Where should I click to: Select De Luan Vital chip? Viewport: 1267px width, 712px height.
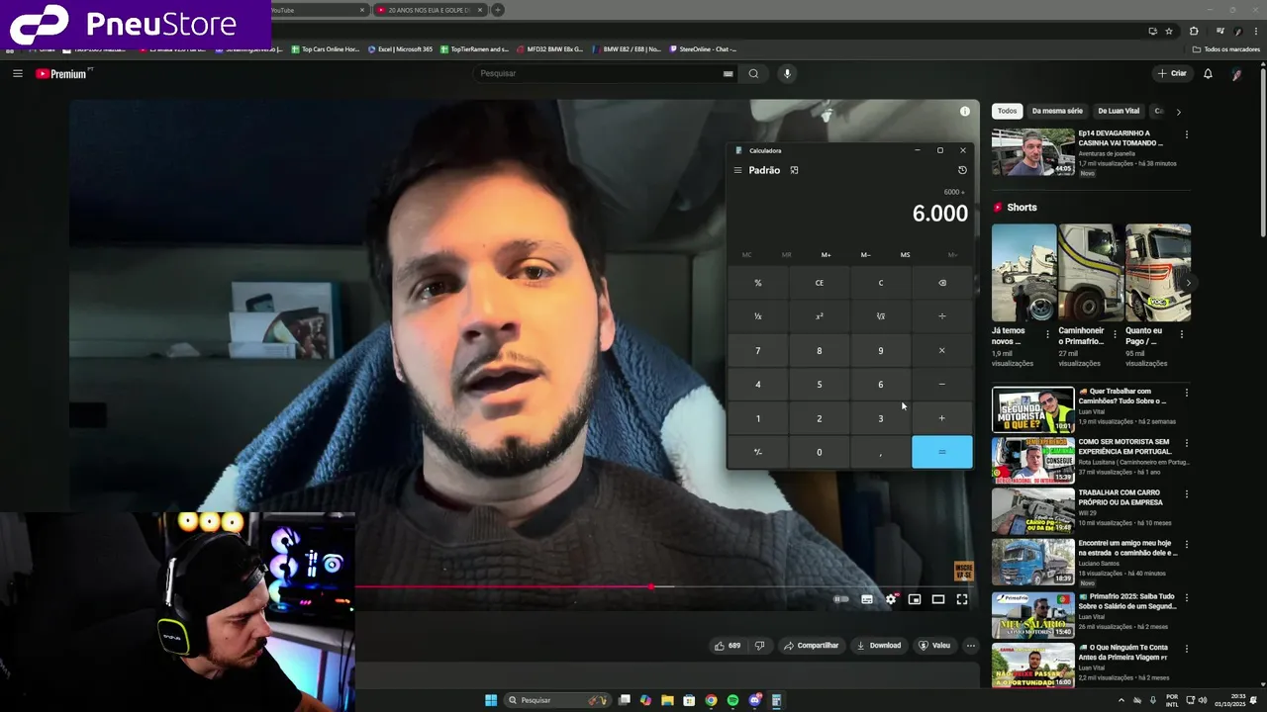(x=1119, y=111)
